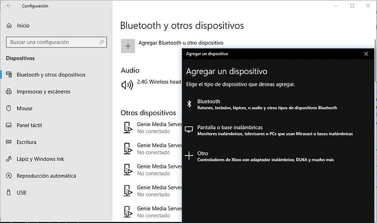Click 'Controladores de Xbox' description text
Screen dimensions: 377x223
pos(266,159)
